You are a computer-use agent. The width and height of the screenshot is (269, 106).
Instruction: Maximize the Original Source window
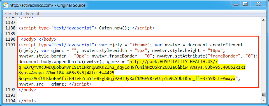click(x=245, y=4)
